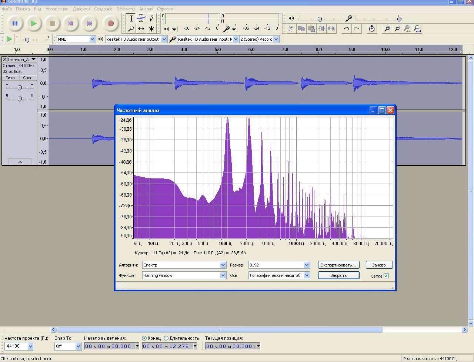The height and width of the screenshot is (362, 474).
Task: Select the Zoom magnifier tool
Action: (131, 29)
